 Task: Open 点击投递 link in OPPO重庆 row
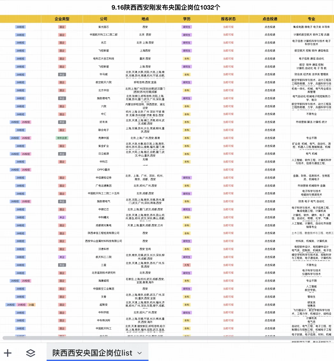tap(270, 170)
